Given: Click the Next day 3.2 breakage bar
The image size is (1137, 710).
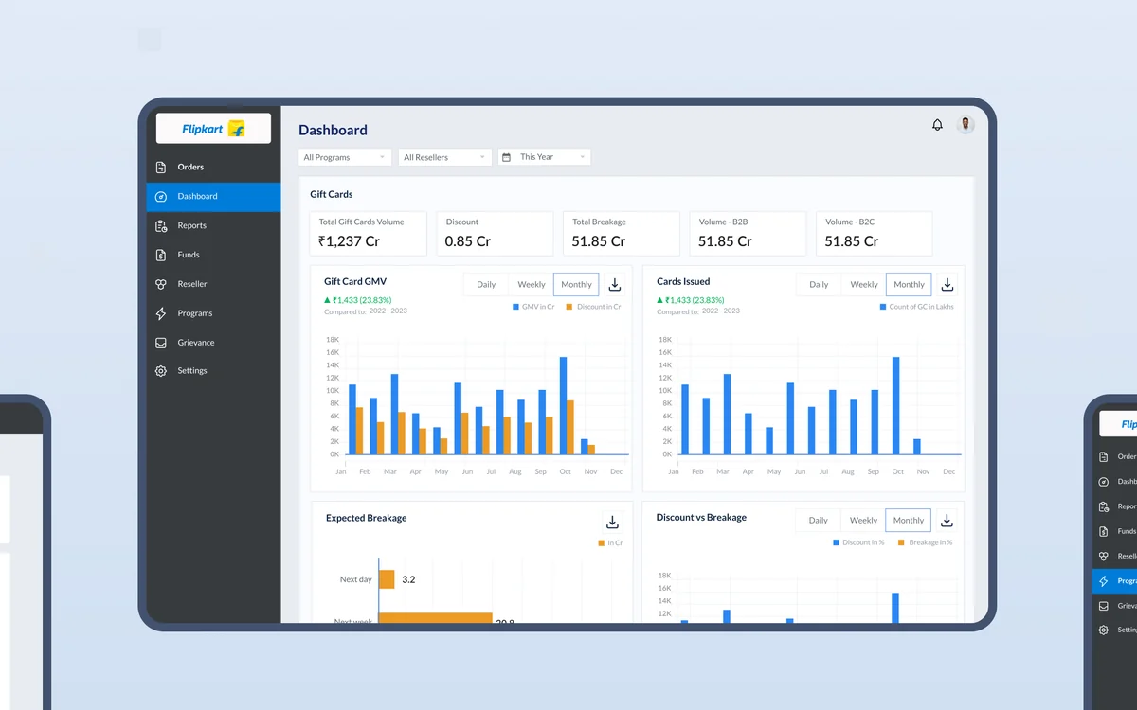Looking at the screenshot, I should pyautogui.click(x=387, y=579).
